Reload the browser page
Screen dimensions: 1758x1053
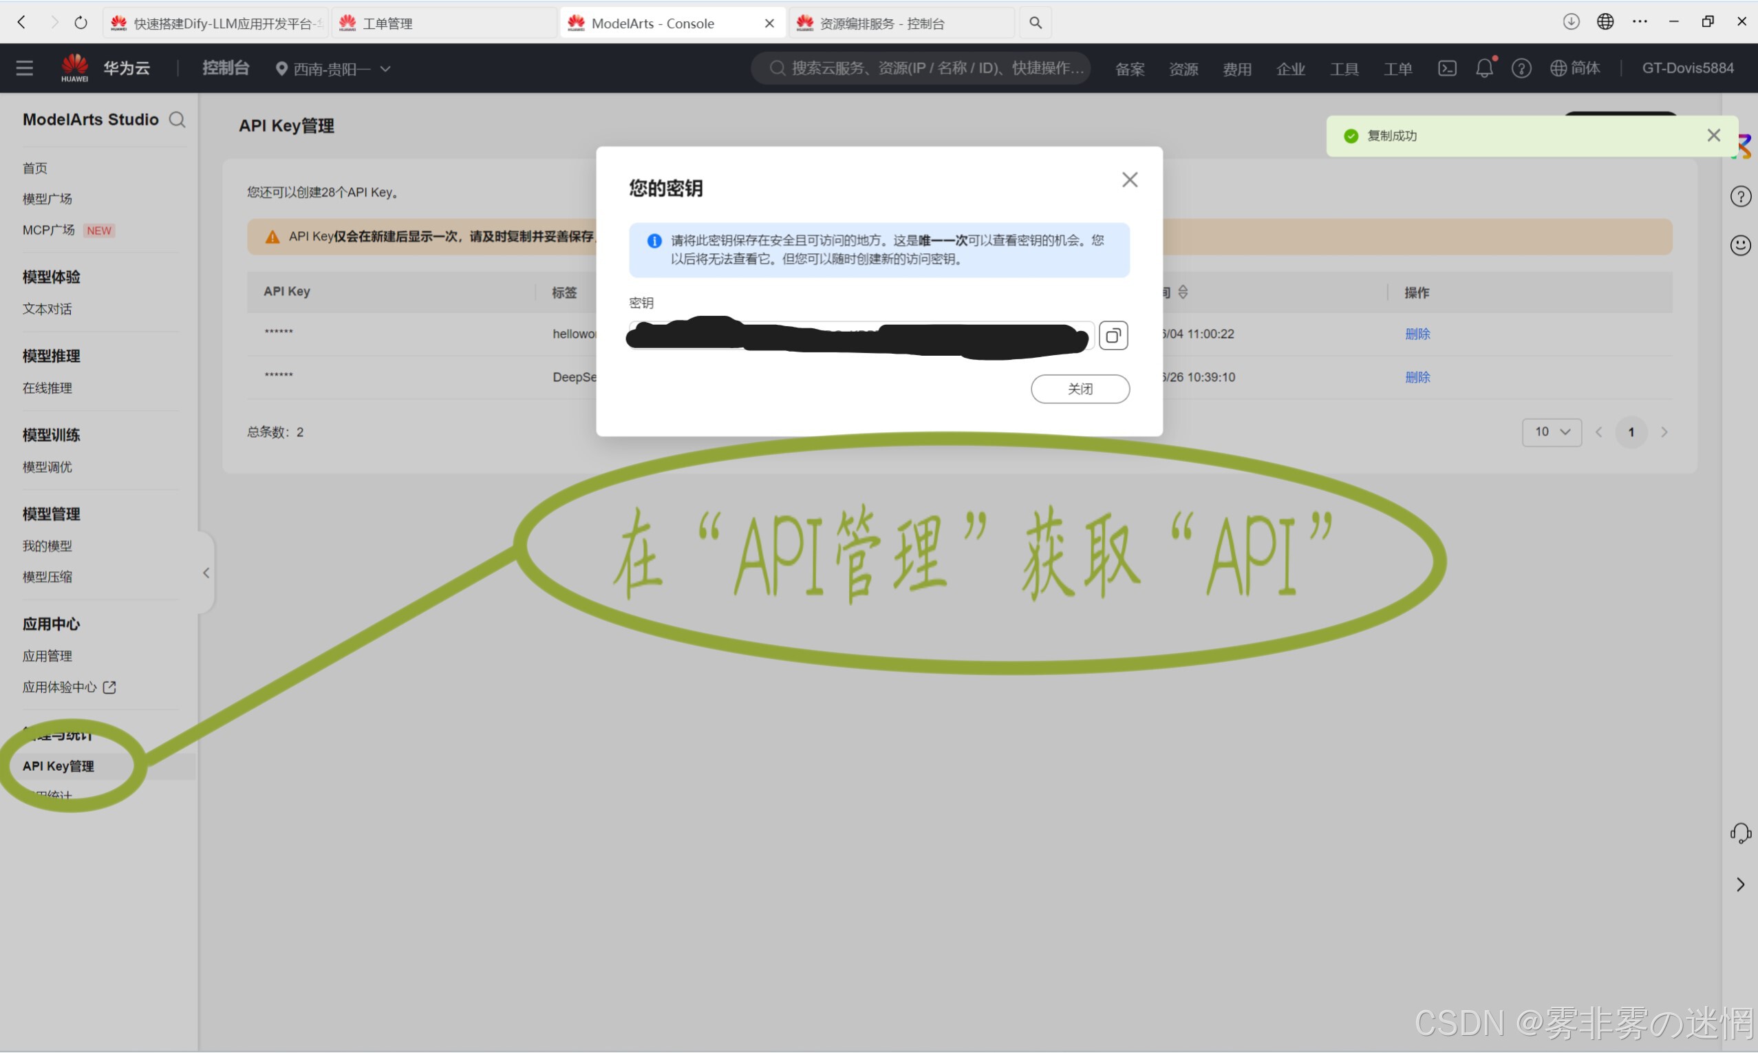click(x=81, y=22)
